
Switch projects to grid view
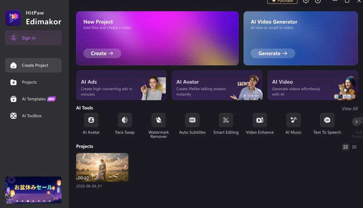[x=346, y=147]
